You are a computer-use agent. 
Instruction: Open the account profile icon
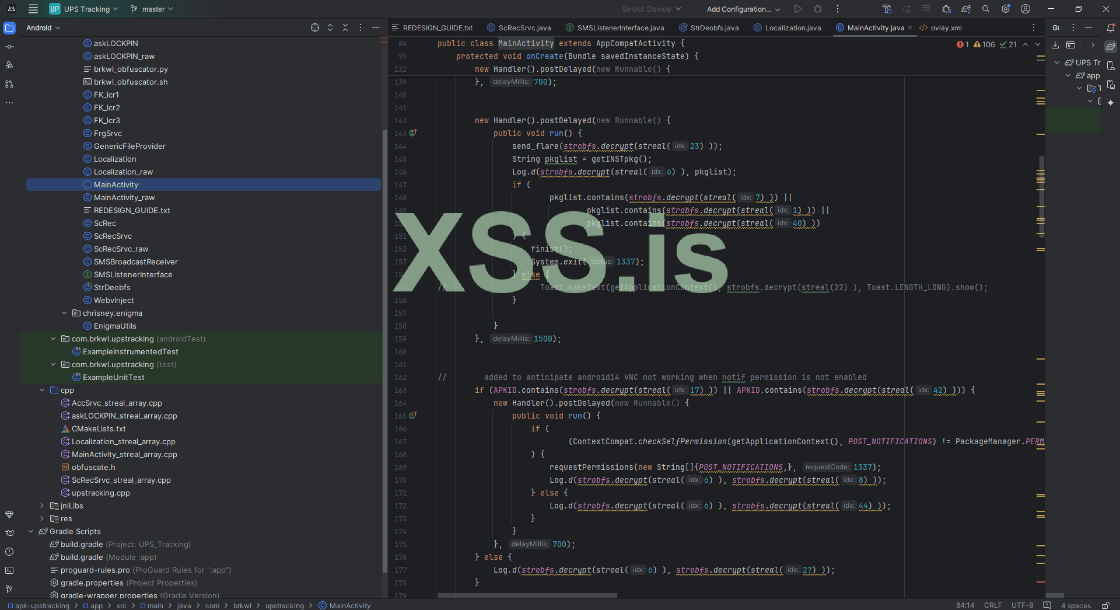[x=1025, y=9]
